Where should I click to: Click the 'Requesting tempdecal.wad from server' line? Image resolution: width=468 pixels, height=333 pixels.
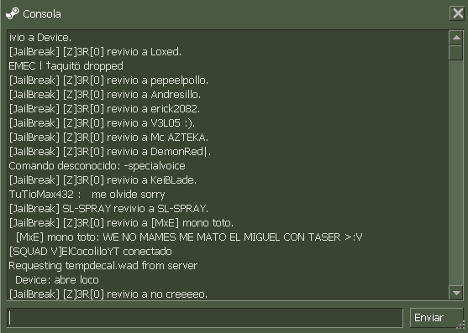tap(103, 266)
